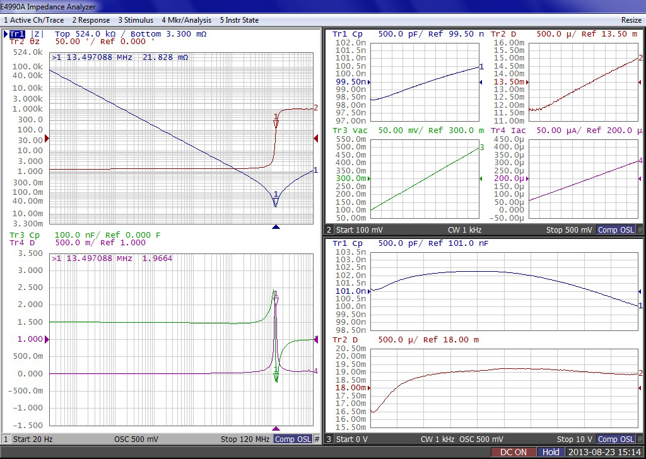
Task: Toggle the Hold sweep indicator
Action: coord(551,452)
